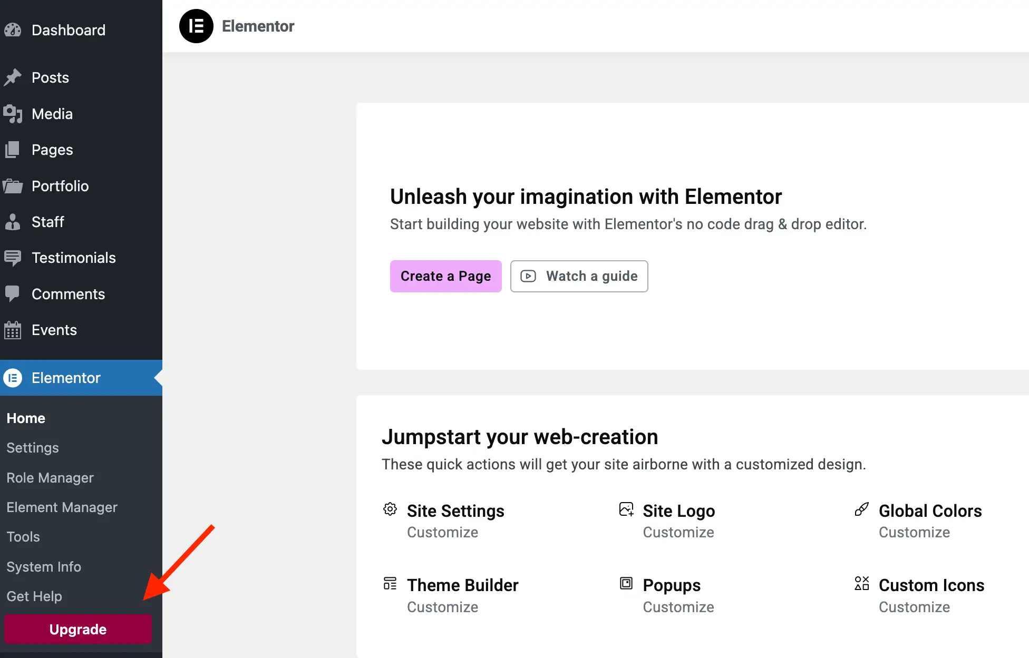Select Portfolio in sidebar
1029x658 pixels.
click(x=81, y=186)
